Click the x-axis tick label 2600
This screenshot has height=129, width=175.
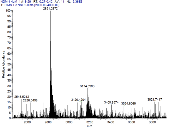click(x=27, y=122)
